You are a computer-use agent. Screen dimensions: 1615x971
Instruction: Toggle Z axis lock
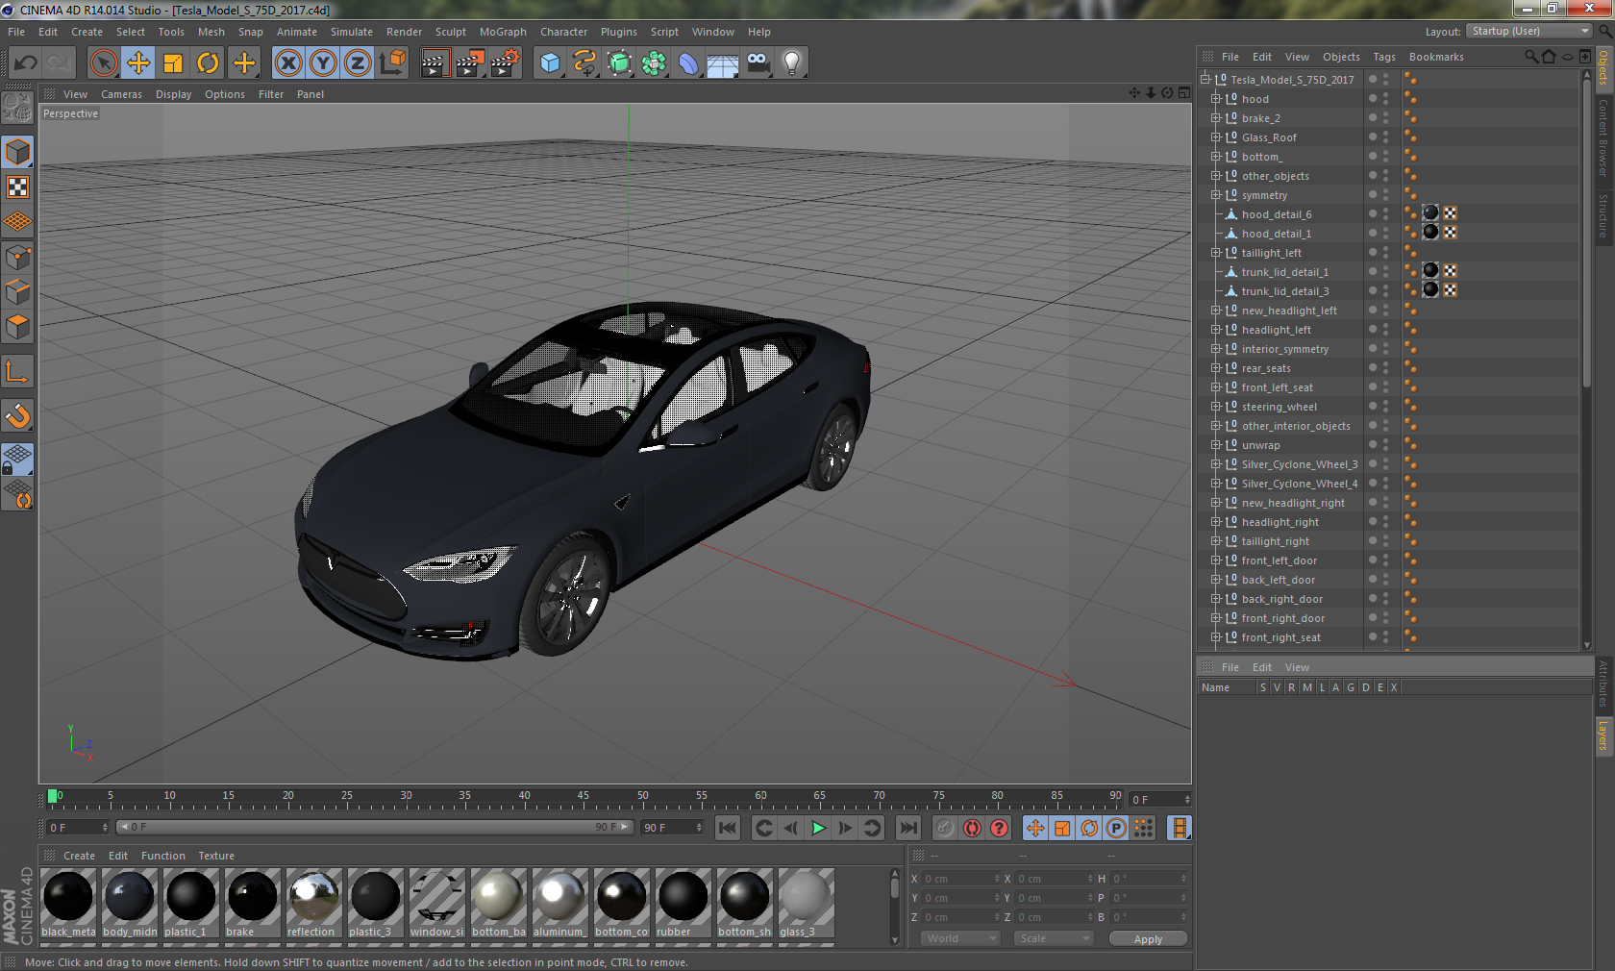(x=358, y=63)
